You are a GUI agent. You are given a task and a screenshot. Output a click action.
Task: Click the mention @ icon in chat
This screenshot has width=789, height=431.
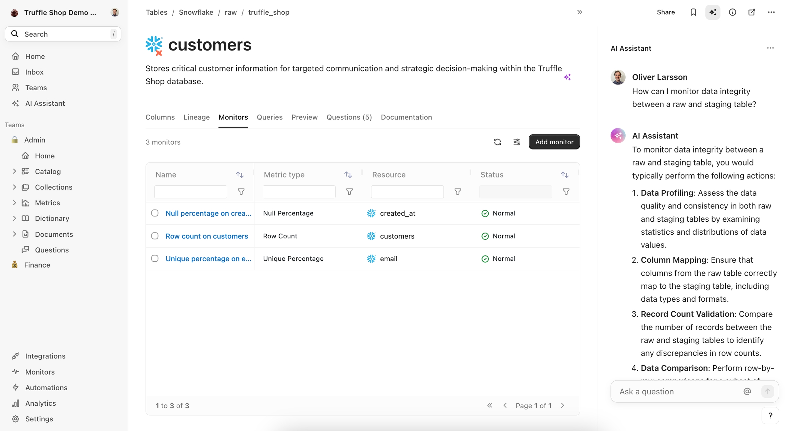[747, 391]
